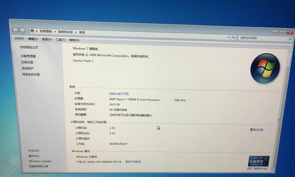The image size is (295, 177).
Task: Click the Service Pack 1 text
Action: click(83, 61)
